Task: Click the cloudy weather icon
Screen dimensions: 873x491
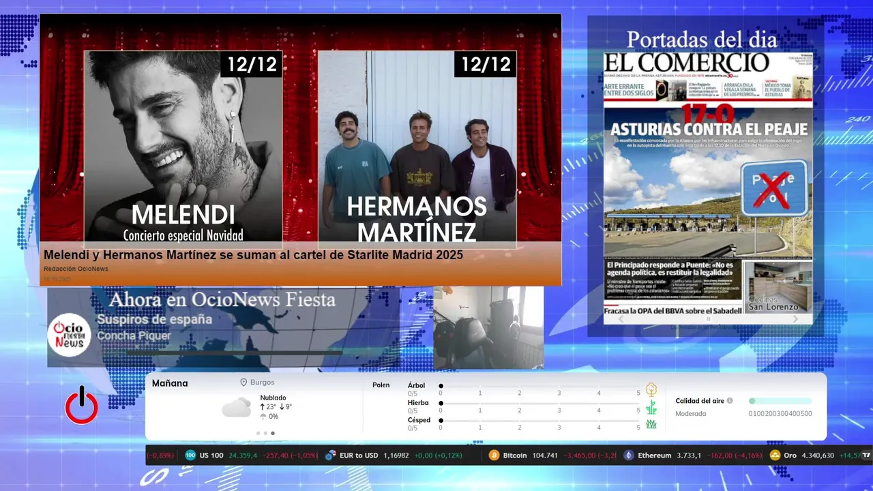Action: [x=237, y=407]
